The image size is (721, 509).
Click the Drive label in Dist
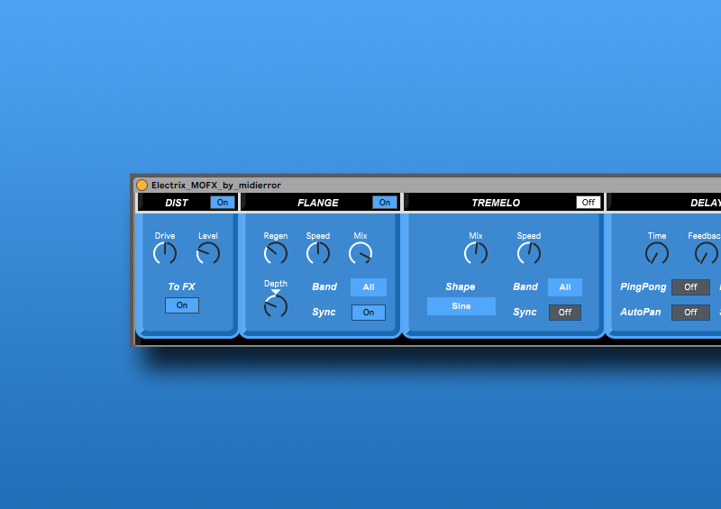tap(165, 235)
